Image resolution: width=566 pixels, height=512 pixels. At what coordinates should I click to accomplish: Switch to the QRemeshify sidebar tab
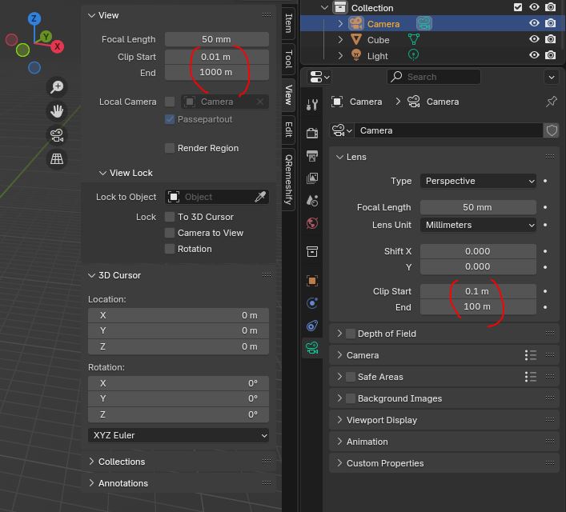coord(288,179)
